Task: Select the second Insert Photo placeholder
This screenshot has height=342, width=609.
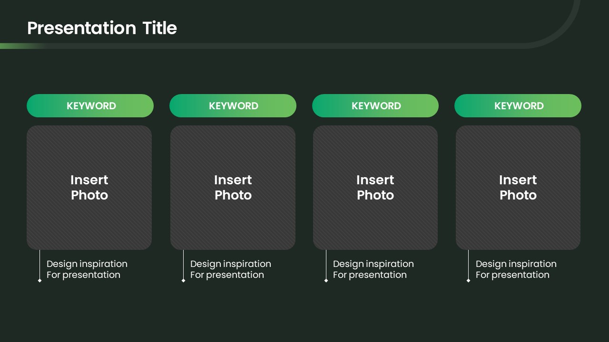Action: click(233, 188)
